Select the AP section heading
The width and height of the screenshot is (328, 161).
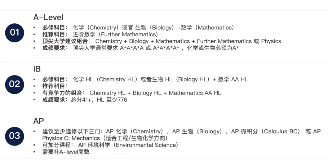[39, 121]
